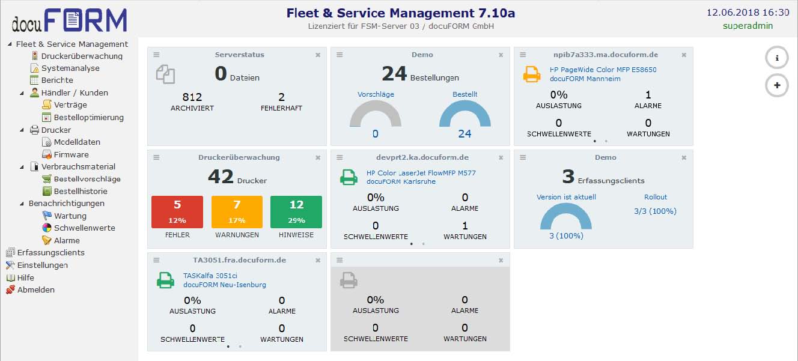The width and height of the screenshot is (798, 361).
Task: Close the devprt2.ka.docuform.de widget
Action: [x=501, y=157]
